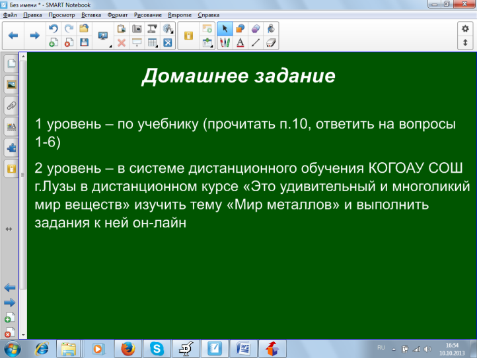Select the Eraser tool

point(271,42)
